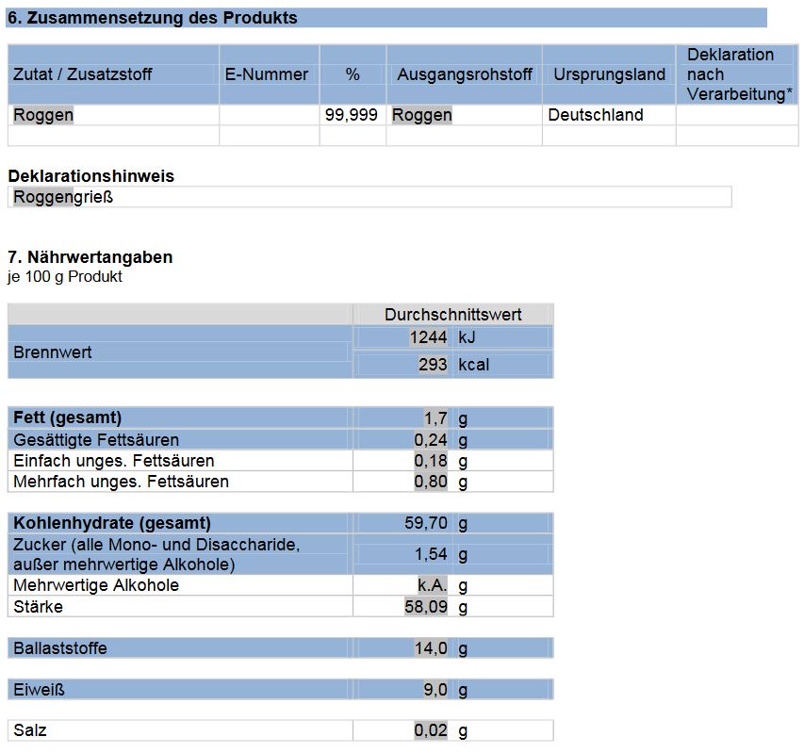Select the Ballaststoffe value 14,0
Image resolution: width=804 pixels, height=753 pixels.
point(431,648)
